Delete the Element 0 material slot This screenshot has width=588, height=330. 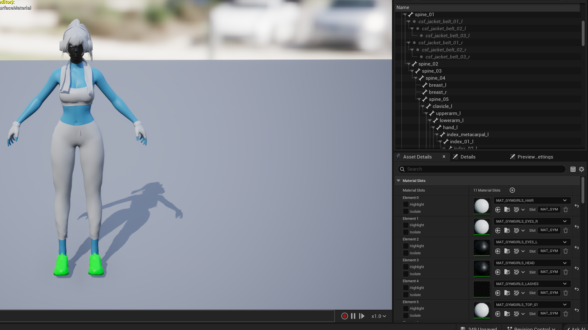tap(565, 210)
